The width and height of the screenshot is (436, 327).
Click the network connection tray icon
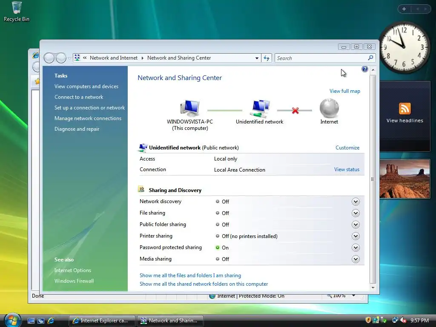[395, 320]
